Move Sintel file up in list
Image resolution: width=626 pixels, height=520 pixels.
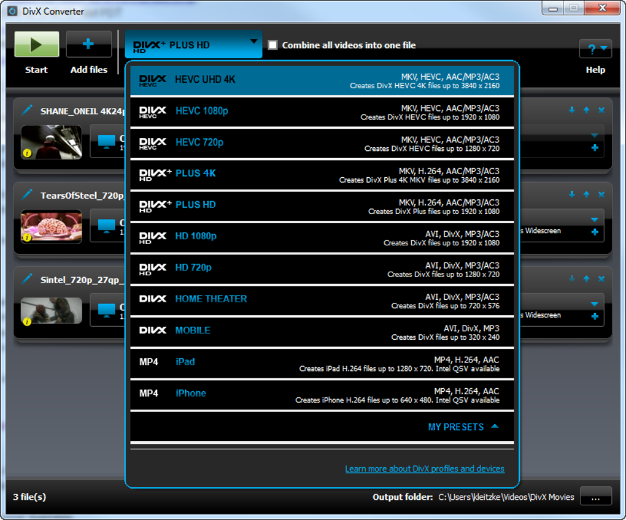tap(587, 279)
